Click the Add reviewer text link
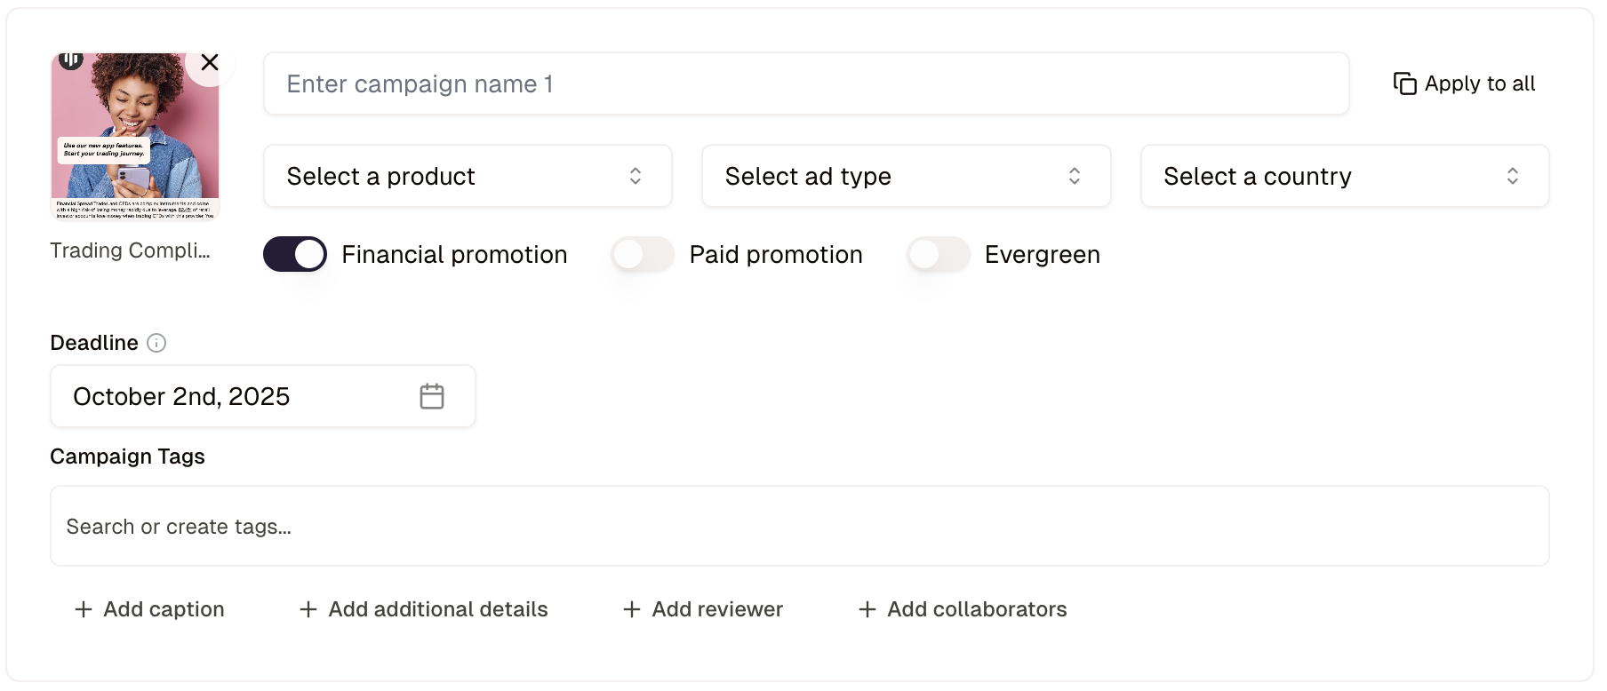 click(717, 609)
